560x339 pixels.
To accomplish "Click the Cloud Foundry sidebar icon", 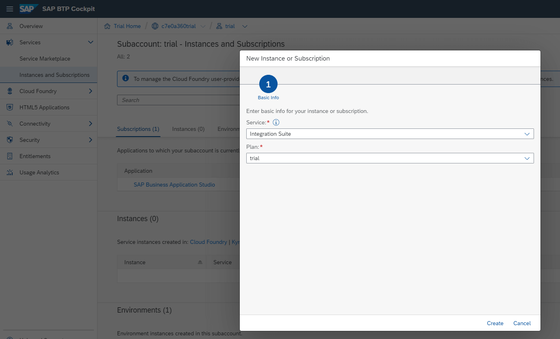I will pos(10,91).
